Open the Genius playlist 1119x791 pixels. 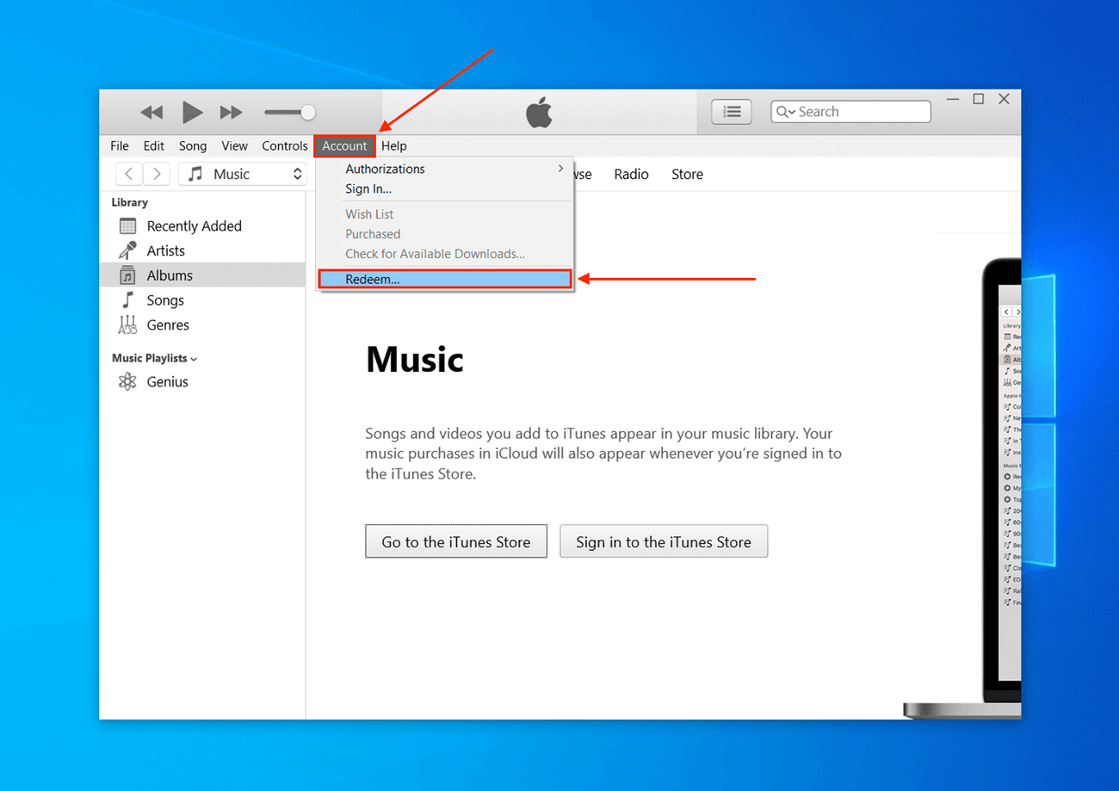pos(202,382)
